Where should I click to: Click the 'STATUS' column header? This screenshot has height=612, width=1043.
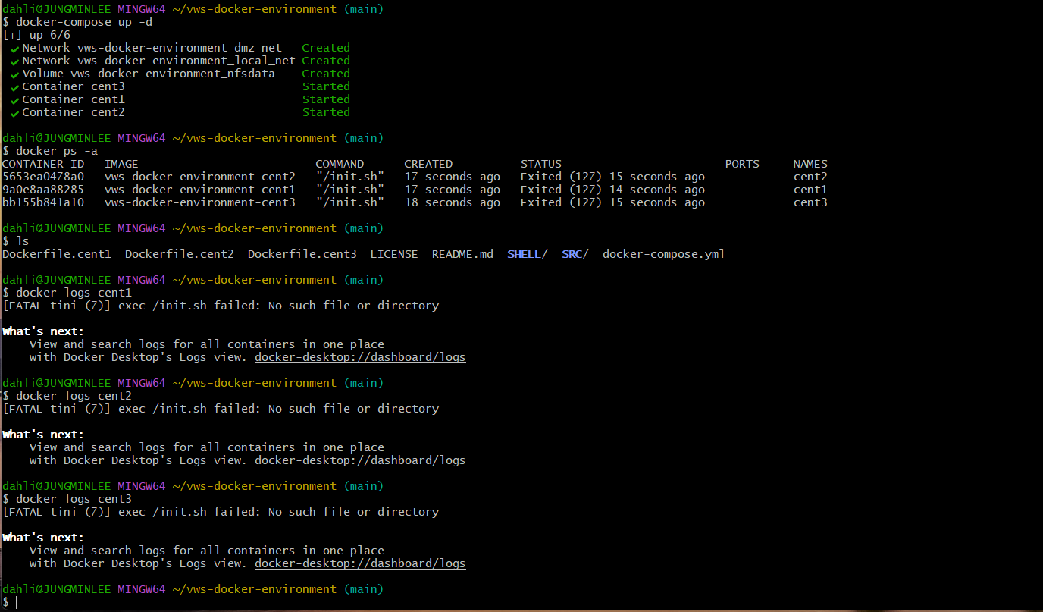point(541,164)
